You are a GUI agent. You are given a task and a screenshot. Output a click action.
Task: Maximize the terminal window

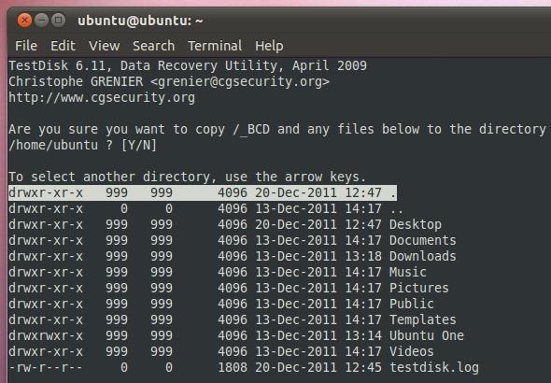58,20
